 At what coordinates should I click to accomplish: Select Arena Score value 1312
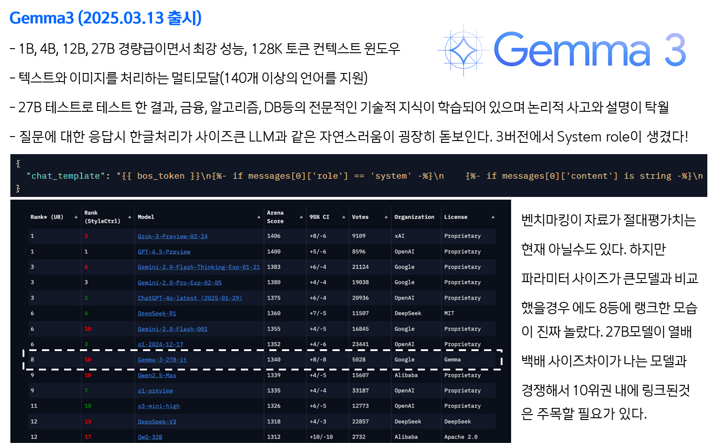click(274, 437)
